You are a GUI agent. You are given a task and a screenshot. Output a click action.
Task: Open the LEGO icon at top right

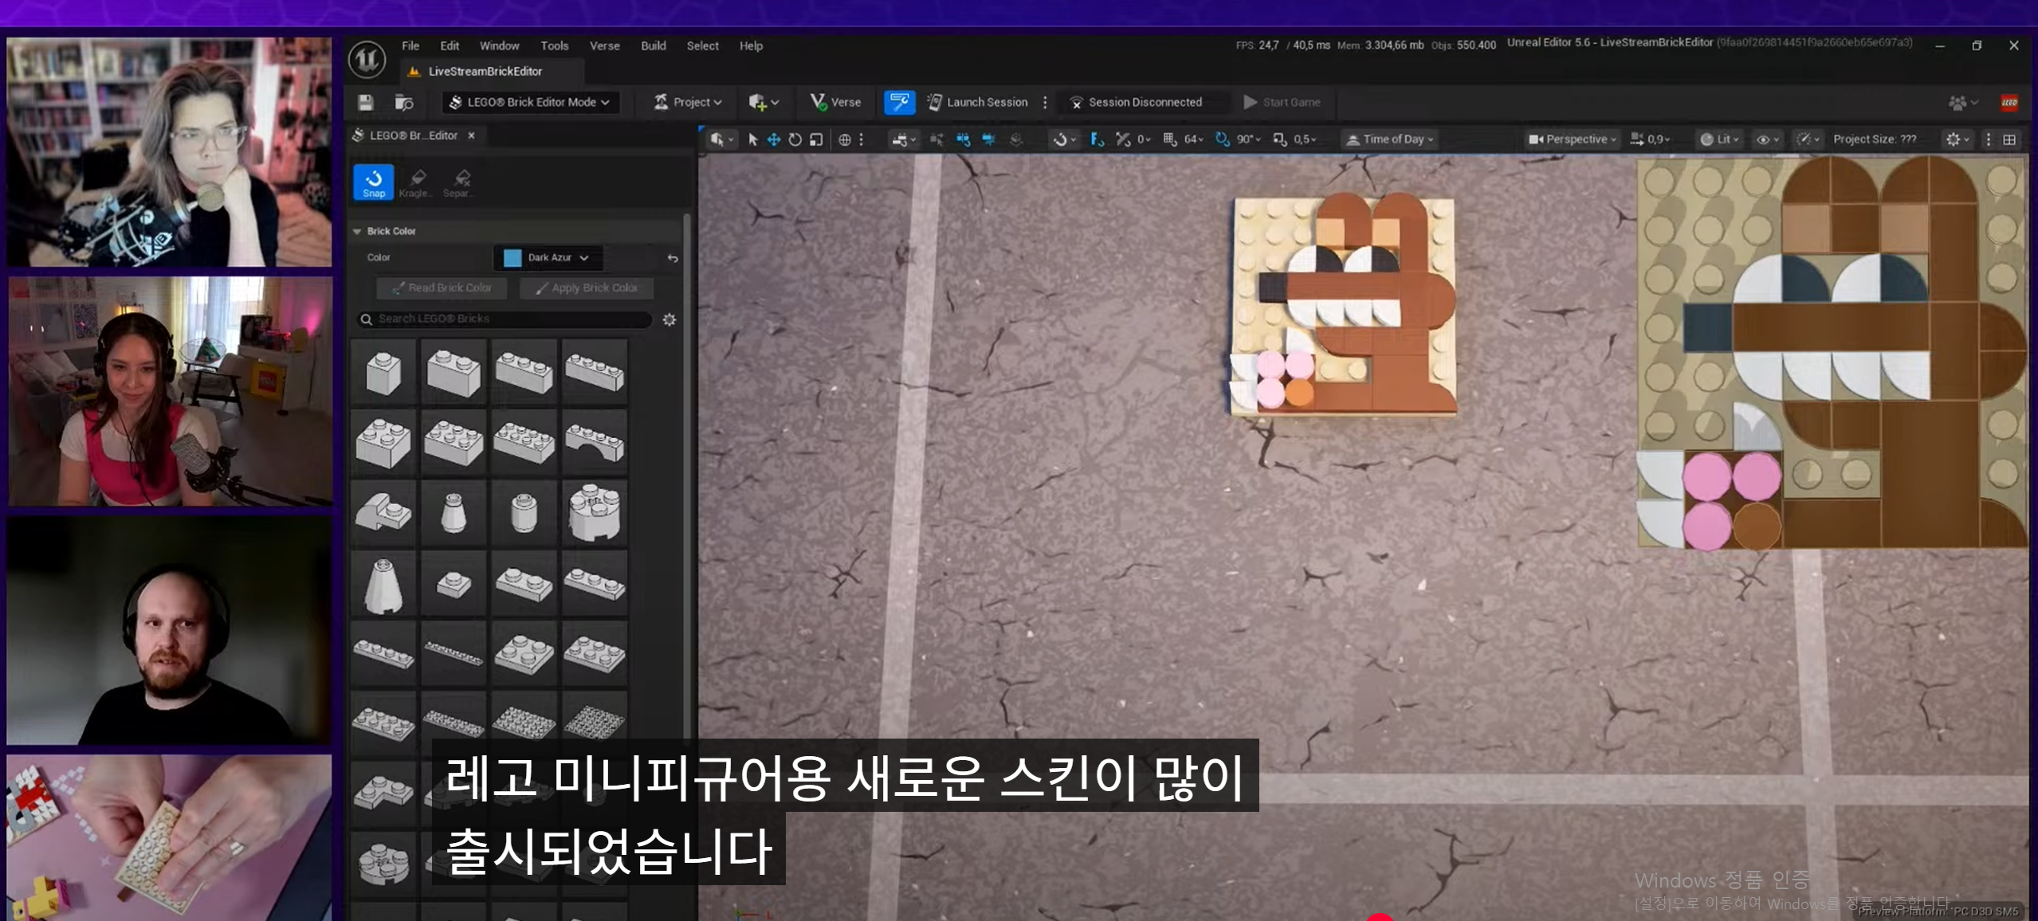tap(2009, 102)
